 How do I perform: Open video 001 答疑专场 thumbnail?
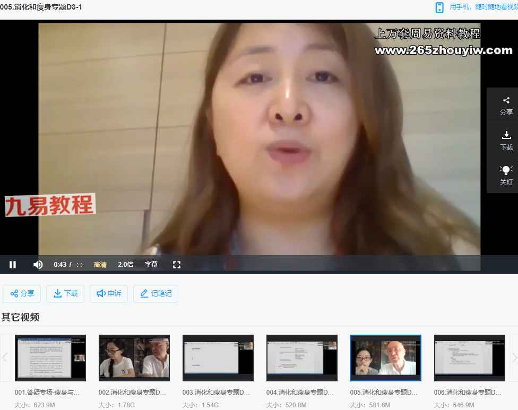[50, 357]
